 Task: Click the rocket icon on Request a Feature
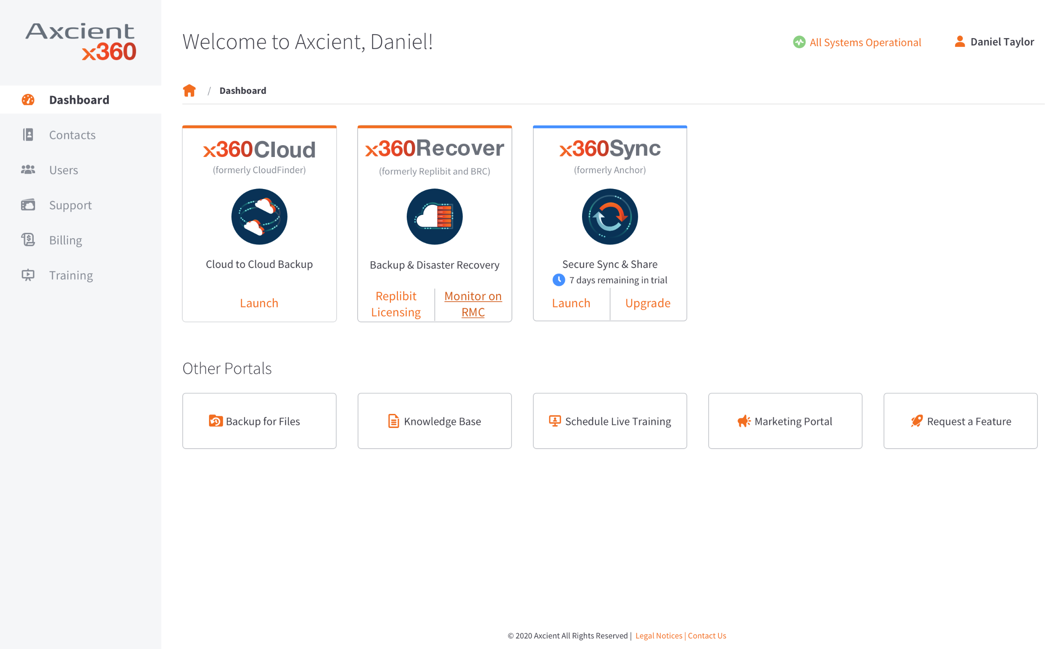click(x=916, y=421)
